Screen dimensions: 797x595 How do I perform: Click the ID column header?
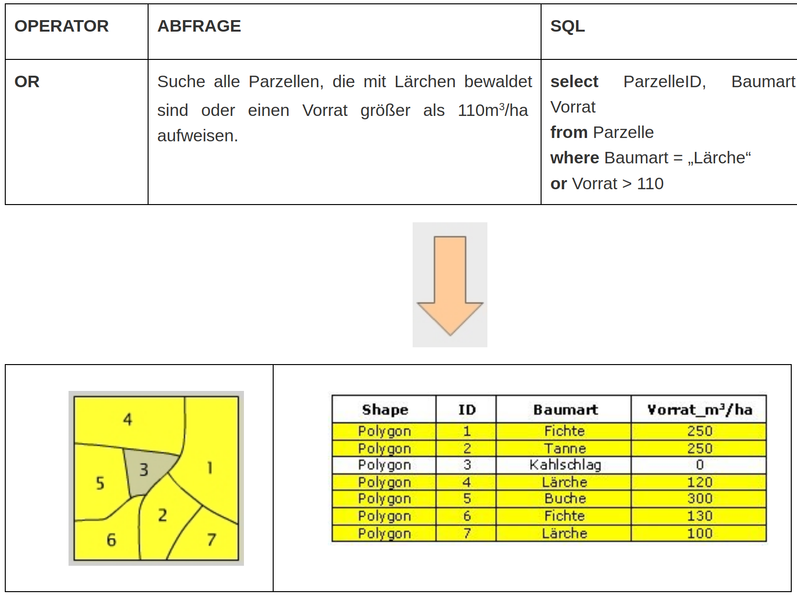click(466, 409)
